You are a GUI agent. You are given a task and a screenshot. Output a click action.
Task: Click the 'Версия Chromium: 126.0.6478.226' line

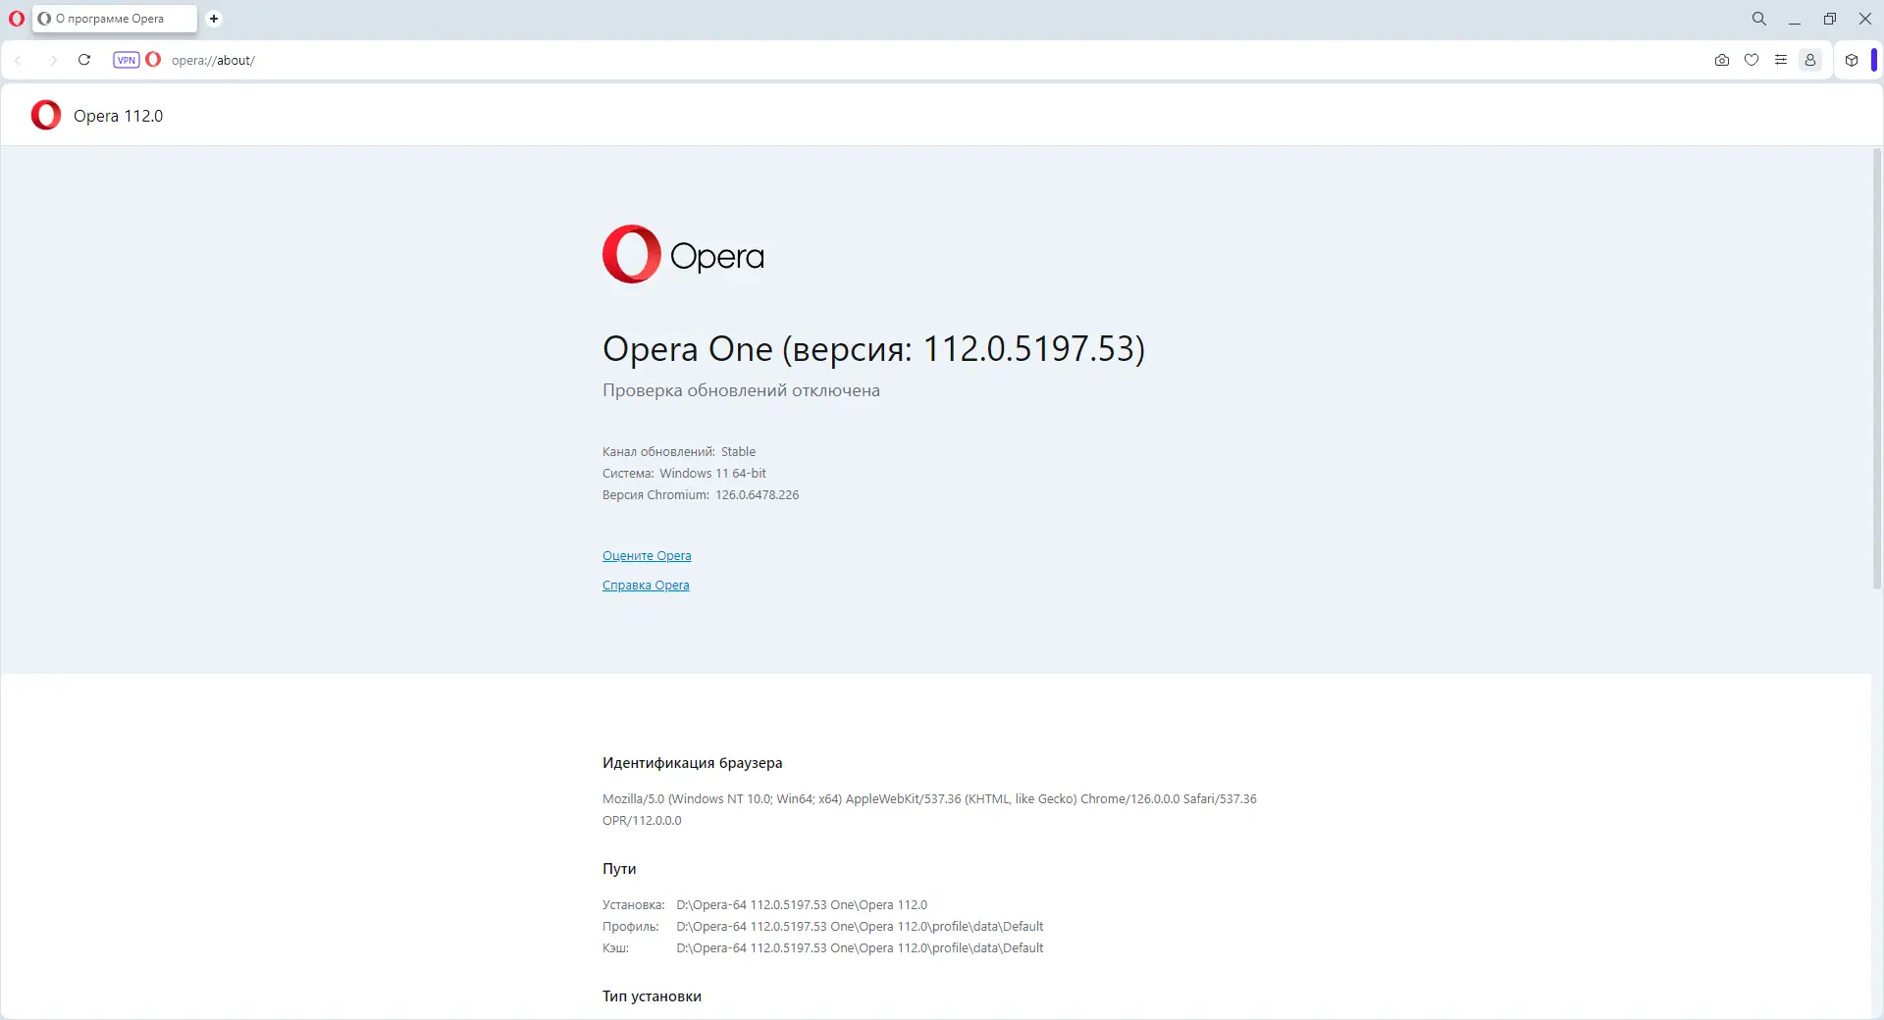(x=701, y=495)
